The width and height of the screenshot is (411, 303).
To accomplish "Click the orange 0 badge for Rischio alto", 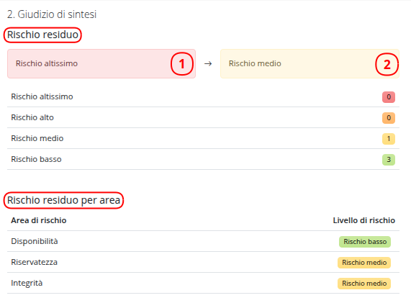I will [x=389, y=118].
